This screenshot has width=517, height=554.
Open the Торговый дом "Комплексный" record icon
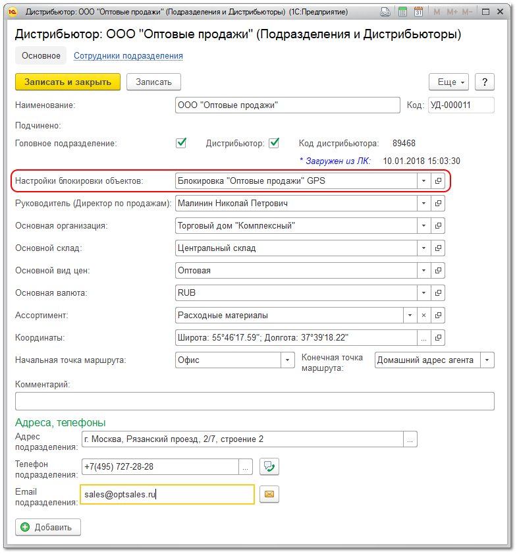(x=438, y=226)
